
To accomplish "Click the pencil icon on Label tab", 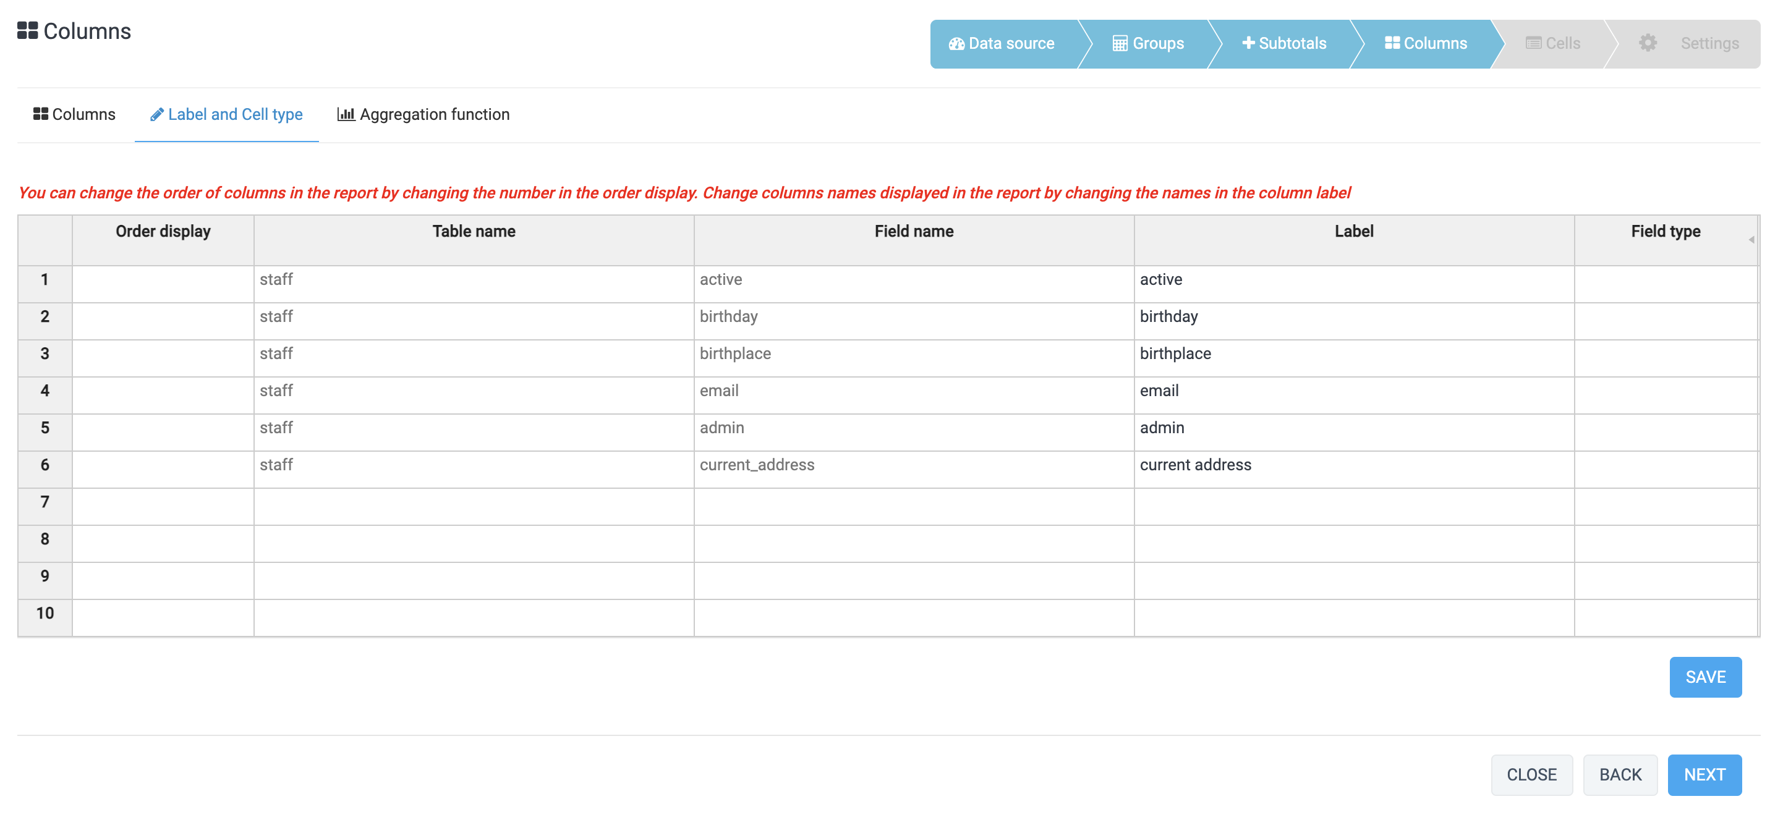I will [156, 115].
